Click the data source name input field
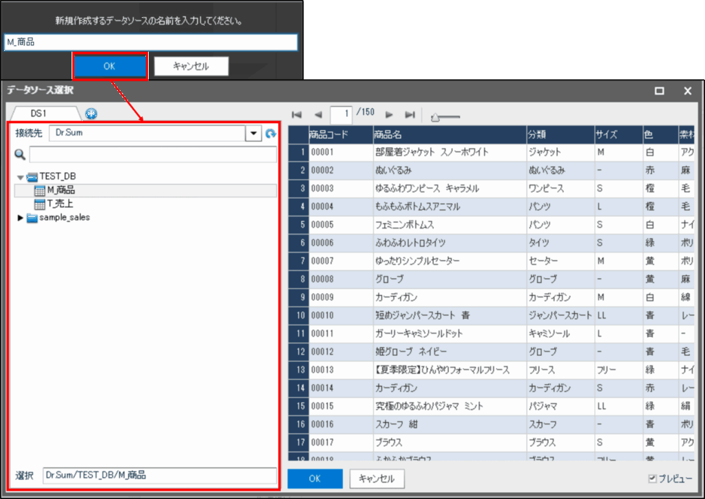Screen dimensions: 705x499 click(x=150, y=43)
